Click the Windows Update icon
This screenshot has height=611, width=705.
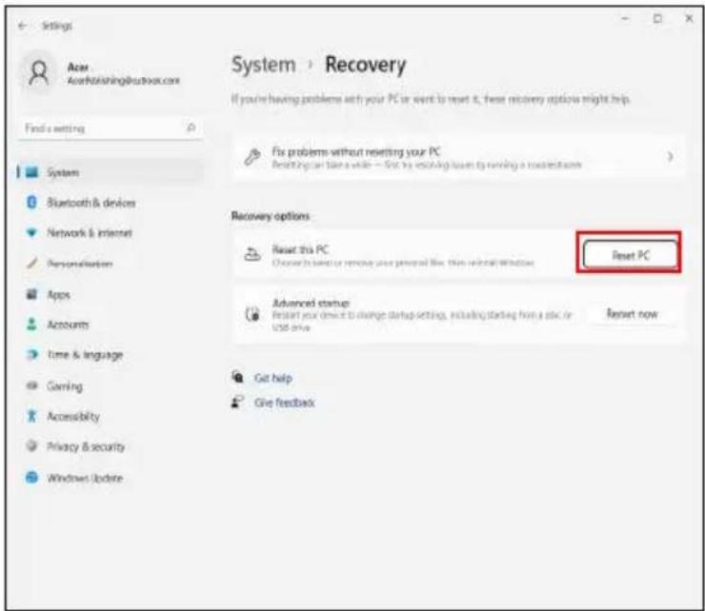31,477
